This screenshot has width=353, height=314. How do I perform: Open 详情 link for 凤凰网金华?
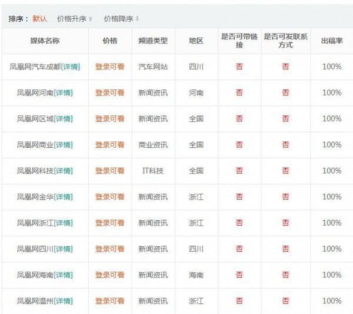click(63, 197)
